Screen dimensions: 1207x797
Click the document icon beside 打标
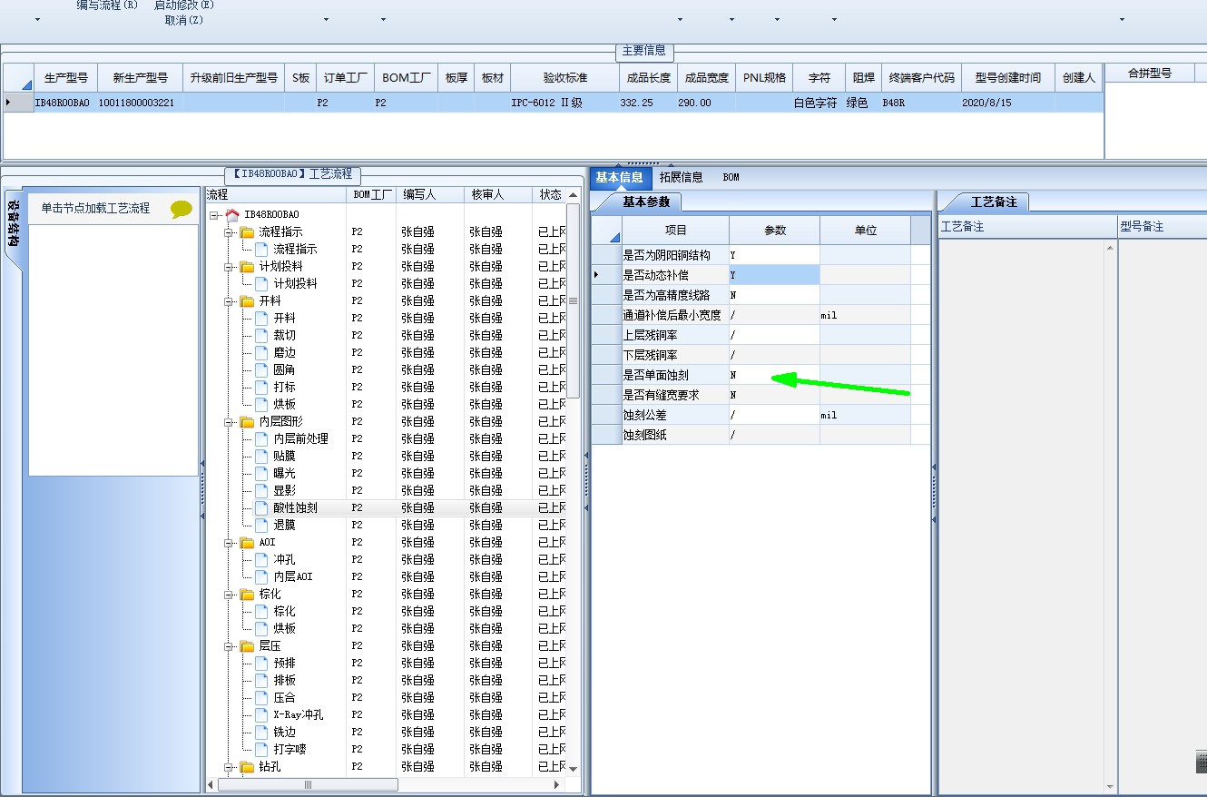261,387
